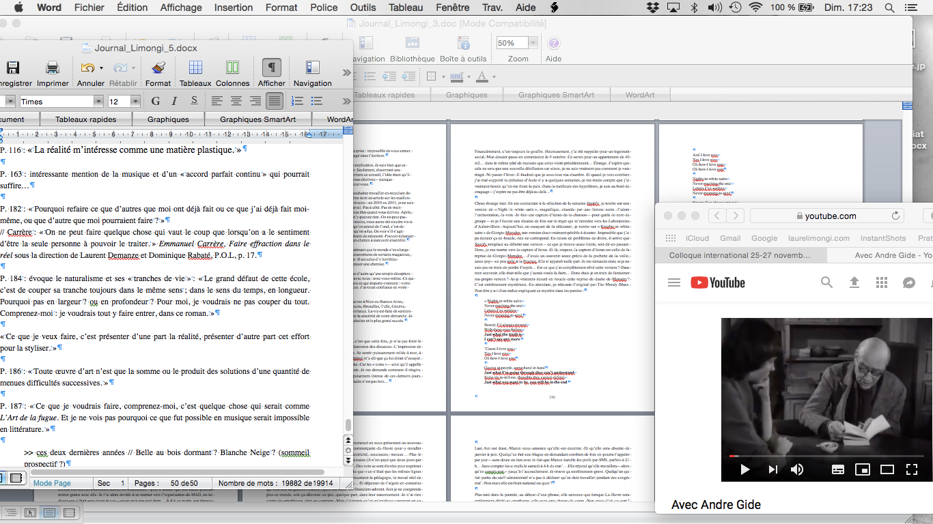Click the YouTube search magnifier icon
This screenshot has height=524, width=933.
coord(826,282)
